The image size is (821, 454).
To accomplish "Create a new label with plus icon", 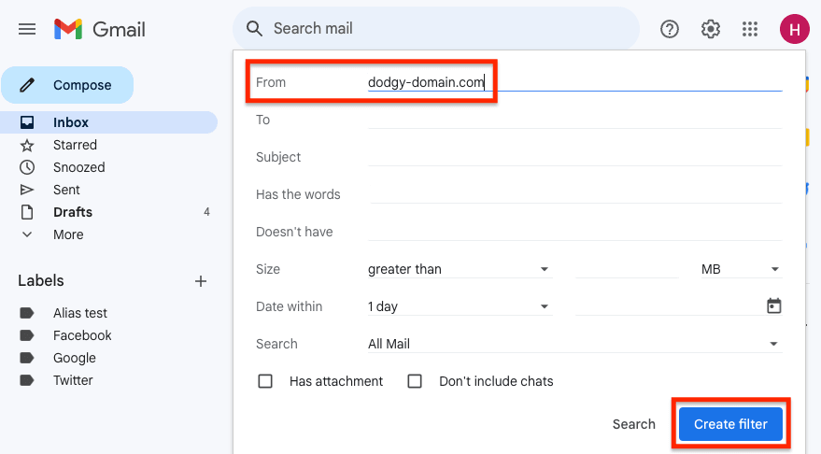I will [x=201, y=281].
